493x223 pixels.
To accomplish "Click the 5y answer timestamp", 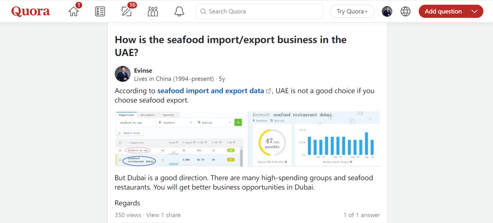I will (222, 78).
